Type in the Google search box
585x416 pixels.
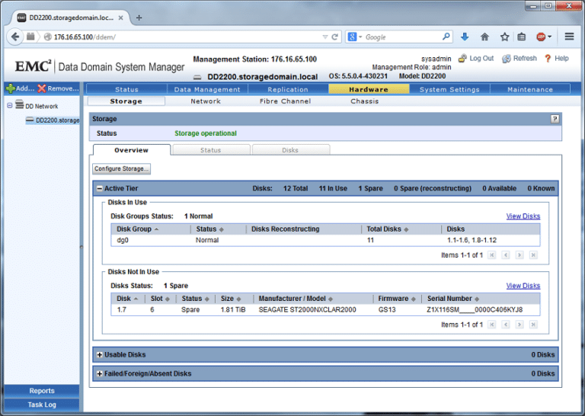pos(402,37)
